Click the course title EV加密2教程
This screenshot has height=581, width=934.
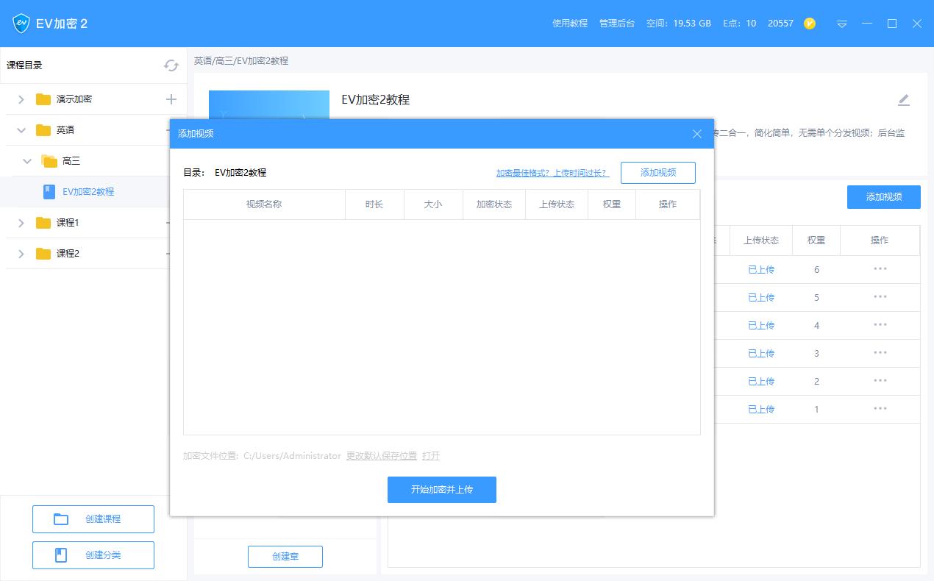pyautogui.click(x=375, y=100)
